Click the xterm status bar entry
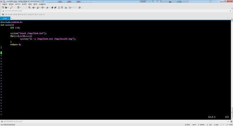 coord(194,125)
